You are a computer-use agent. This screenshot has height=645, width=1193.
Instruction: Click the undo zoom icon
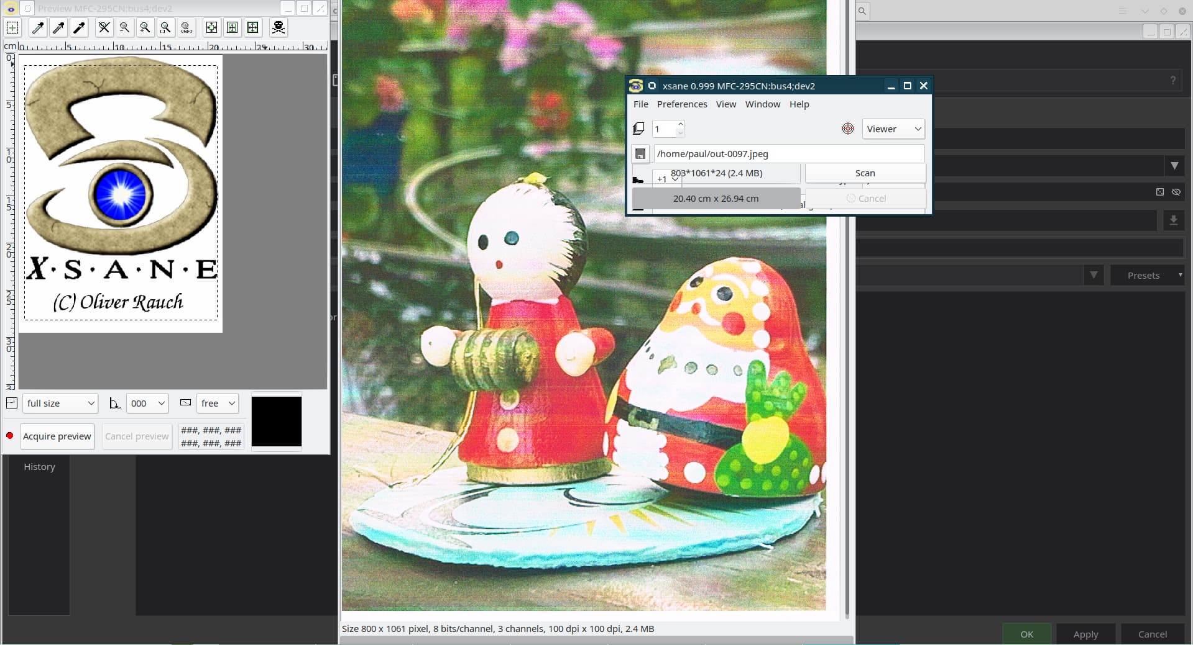tap(186, 27)
